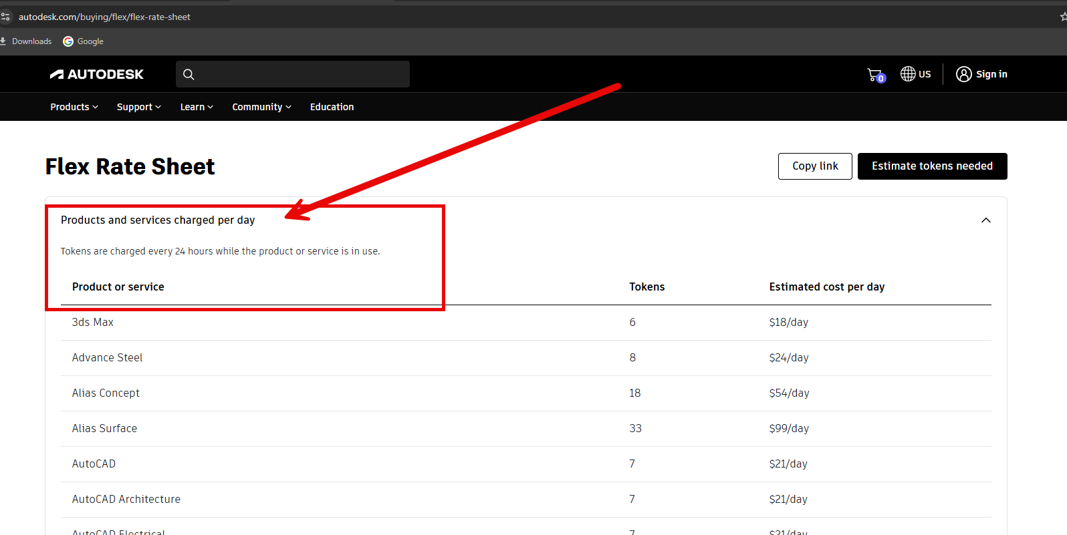Collapse the per-day charges section chevron
The width and height of the screenshot is (1067, 535).
[x=985, y=220]
